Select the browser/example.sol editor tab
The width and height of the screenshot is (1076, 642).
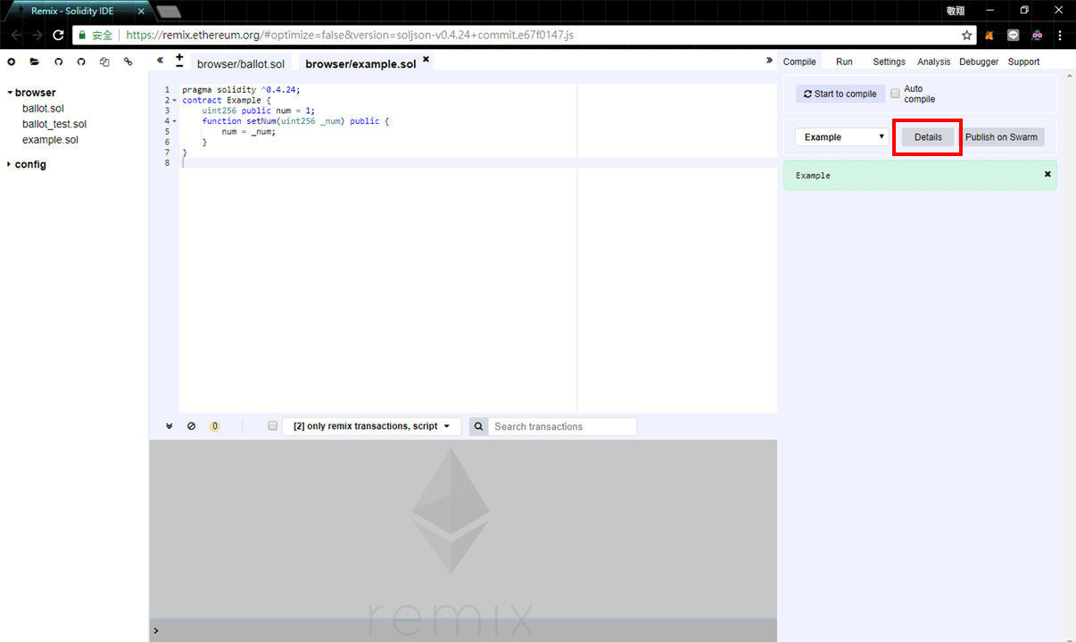pos(360,64)
